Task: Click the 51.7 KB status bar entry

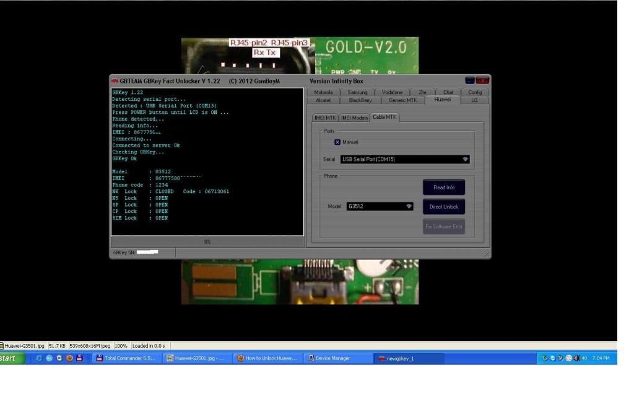Action: [x=57, y=346]
